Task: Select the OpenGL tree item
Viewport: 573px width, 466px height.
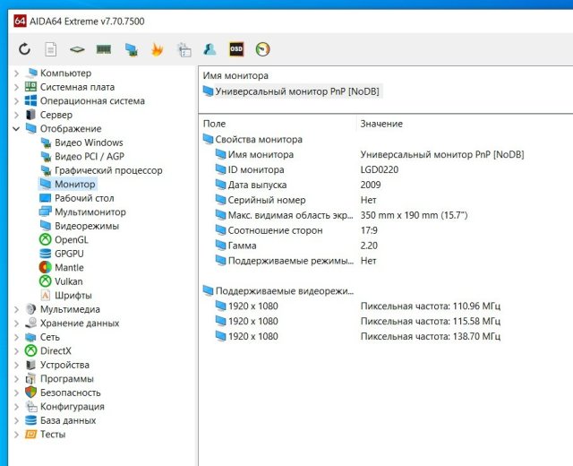Action: [x=72, y=239]
